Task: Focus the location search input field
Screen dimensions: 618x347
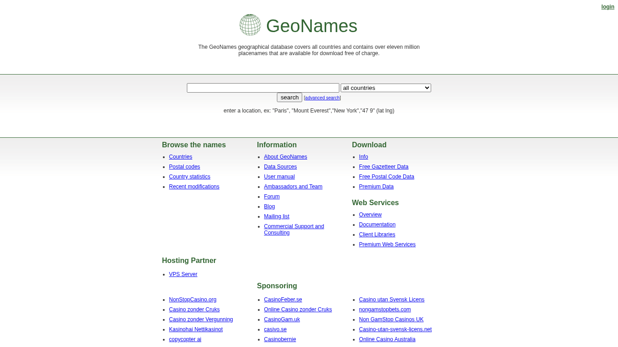Action: [x=263, y=88]
